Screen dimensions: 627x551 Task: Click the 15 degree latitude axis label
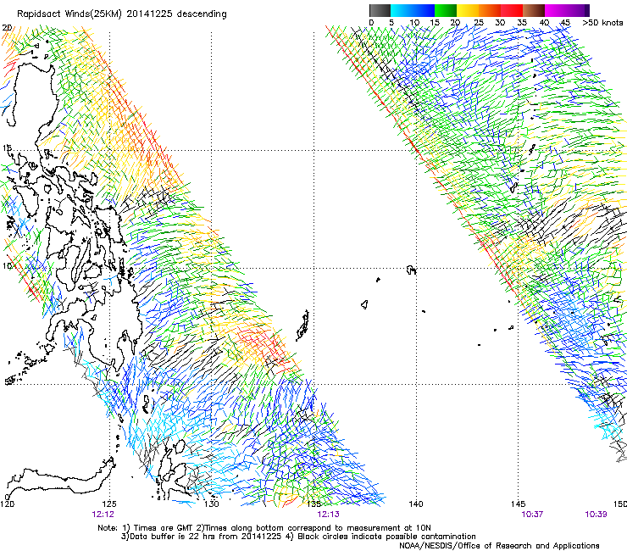coord(7,148)
